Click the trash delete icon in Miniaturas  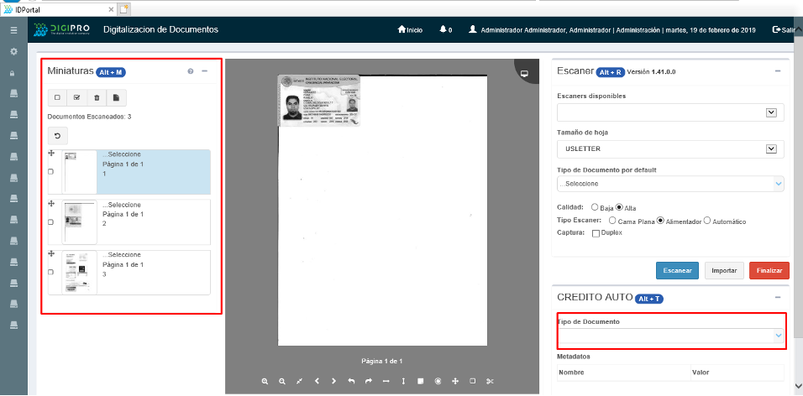click(x=97, y=97)
